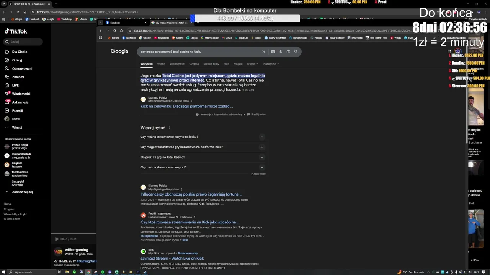The image size is (490, 275).
Task: Open 'Influencerzy obchodzą polskie prawo' result
Action: point(191,194)
